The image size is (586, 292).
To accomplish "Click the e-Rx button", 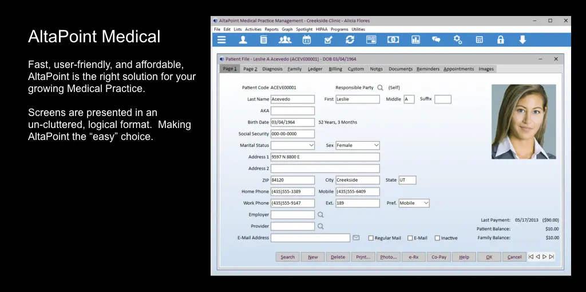I will click(x=414, y=257).
